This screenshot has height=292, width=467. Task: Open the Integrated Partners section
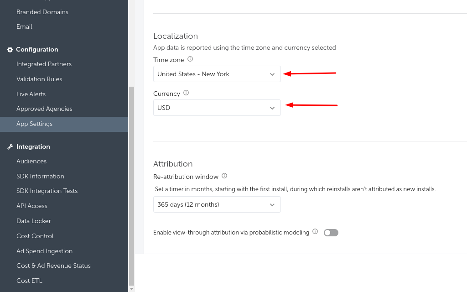(44, 64)
